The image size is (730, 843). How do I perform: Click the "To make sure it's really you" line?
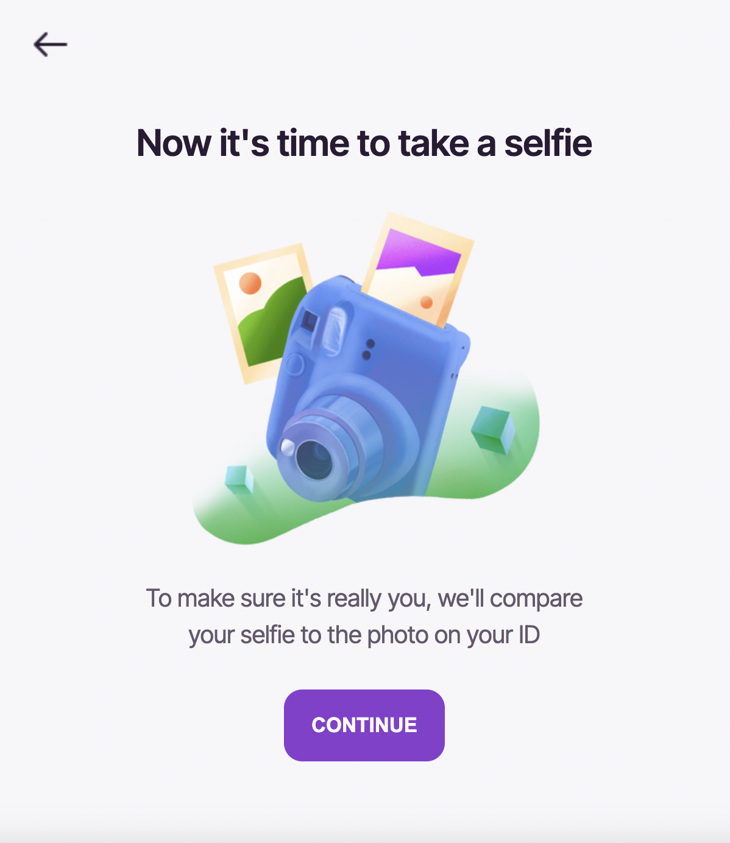364,598
